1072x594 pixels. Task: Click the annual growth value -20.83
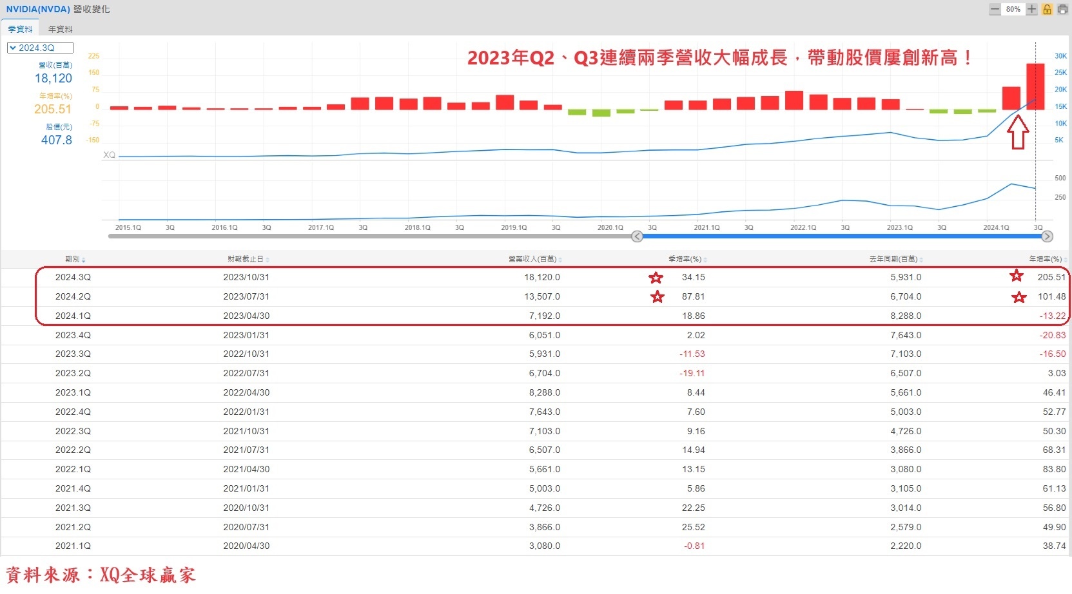click(x=1053, y=335)
